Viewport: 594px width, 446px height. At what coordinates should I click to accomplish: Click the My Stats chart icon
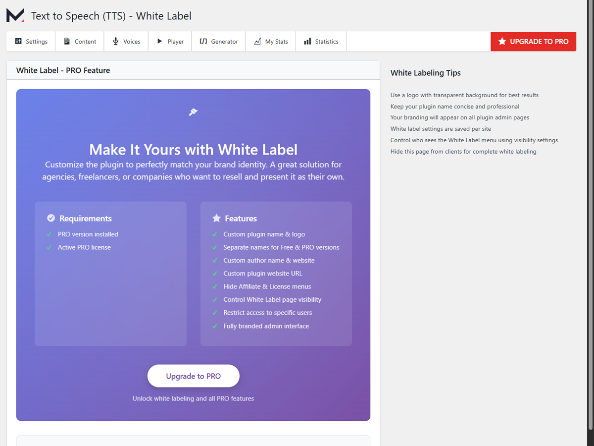point(257,41)
